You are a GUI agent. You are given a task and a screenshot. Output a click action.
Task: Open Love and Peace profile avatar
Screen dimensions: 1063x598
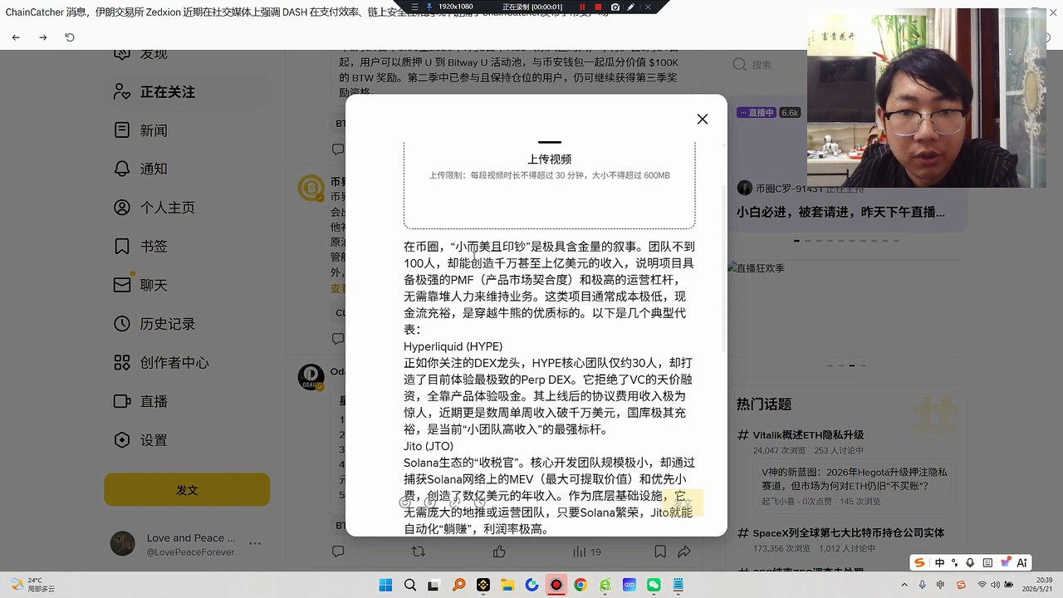[x=123, y=544]
